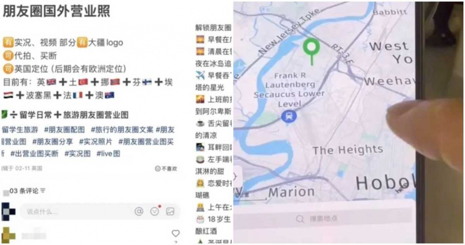Tap the Secaucus train station icon
The image size is (465, 245).
[289, 116]
